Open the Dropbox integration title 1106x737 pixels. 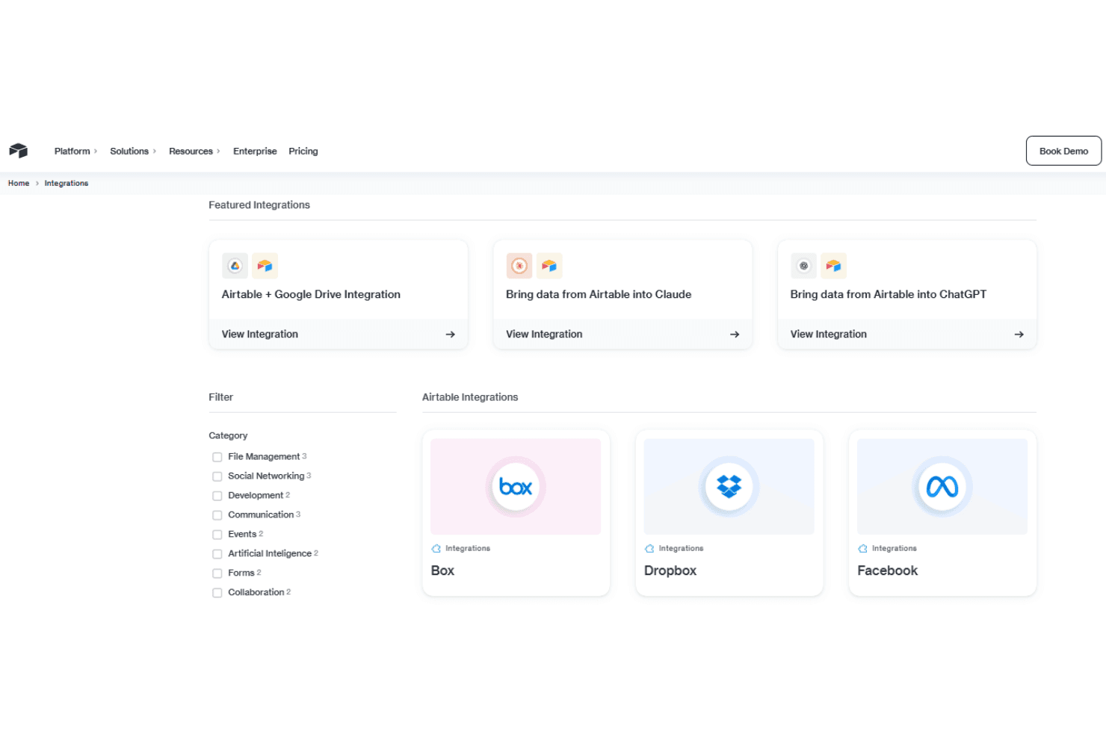670,570
